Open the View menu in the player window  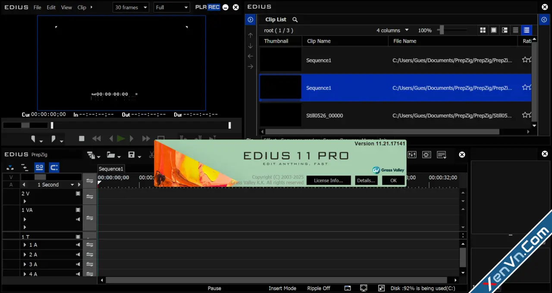point(66,7)
